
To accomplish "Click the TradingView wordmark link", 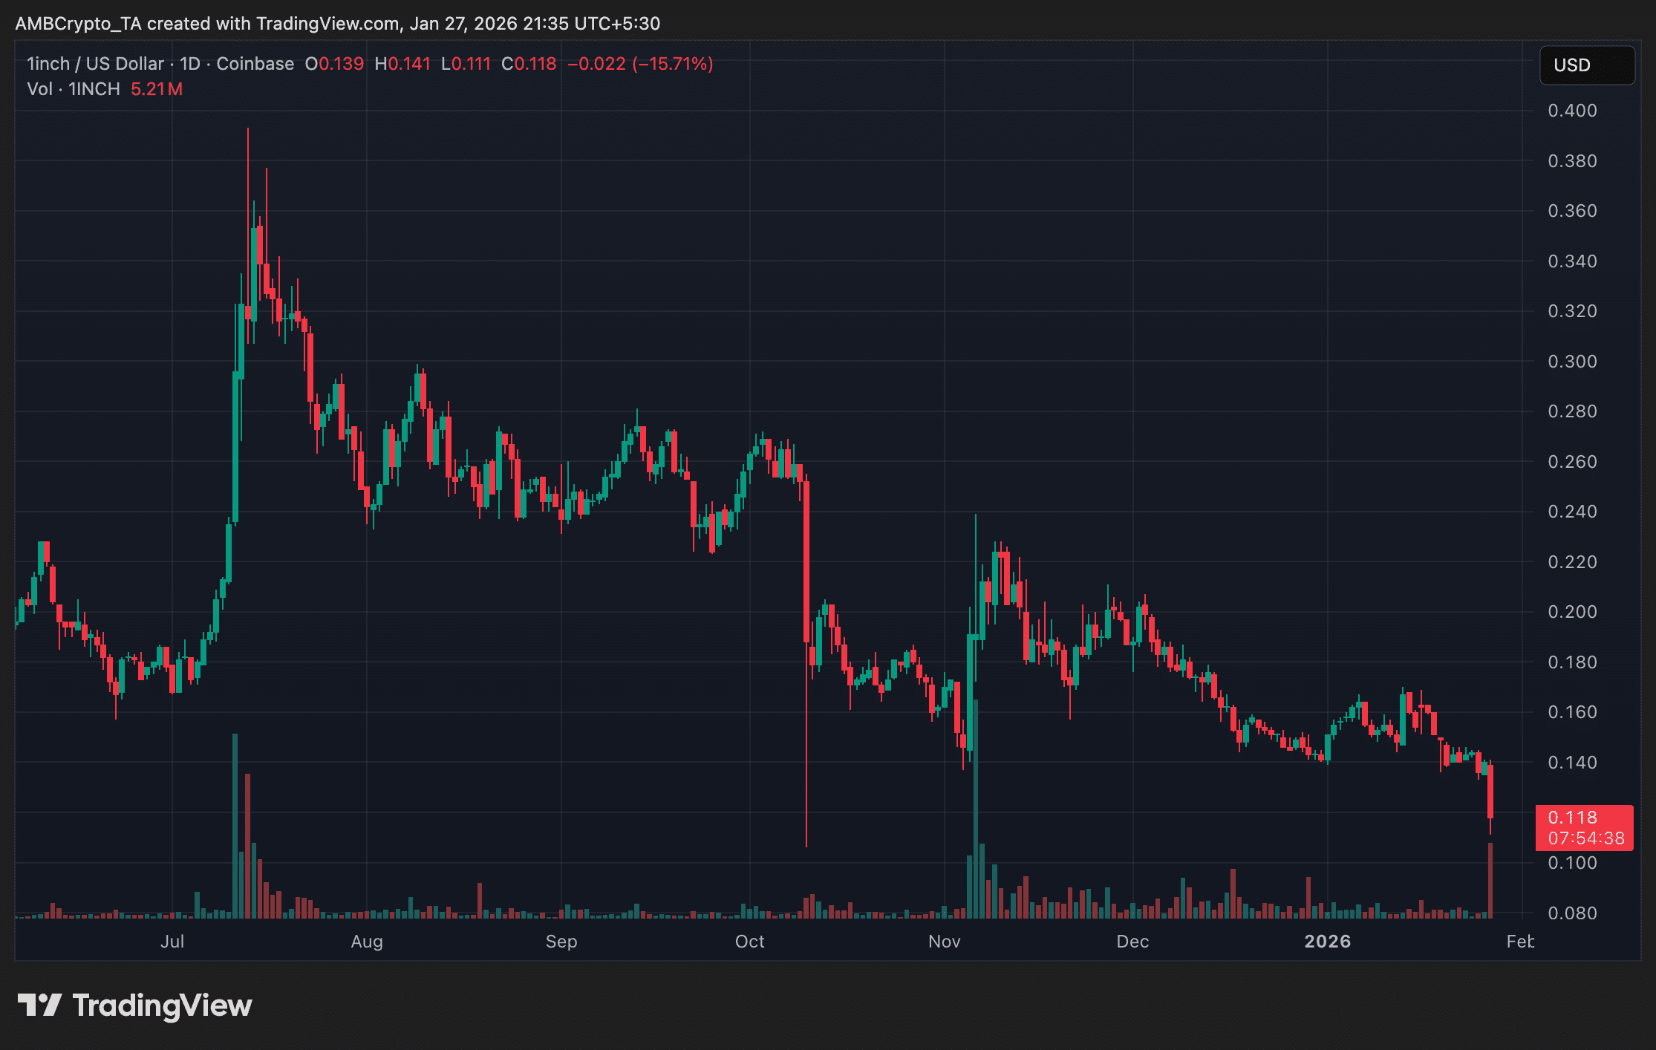I will point(162,1005).
